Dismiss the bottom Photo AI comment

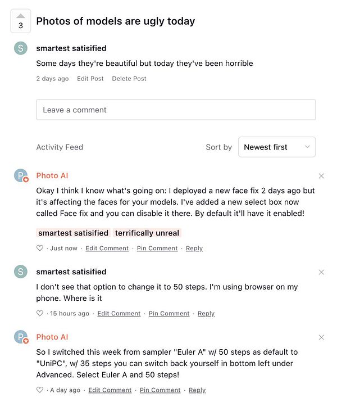[321, 337]
